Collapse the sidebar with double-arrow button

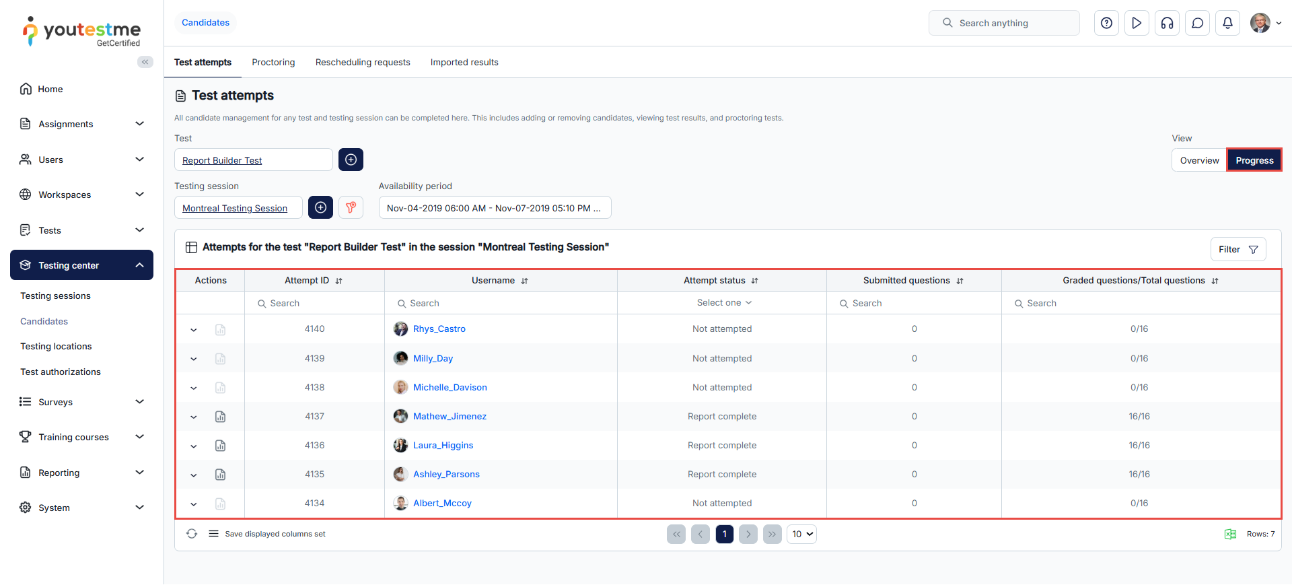[145, 62]
